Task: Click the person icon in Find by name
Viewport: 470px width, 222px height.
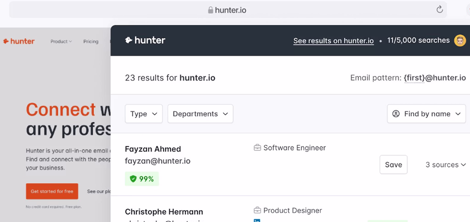Action: tap(396, 114)
